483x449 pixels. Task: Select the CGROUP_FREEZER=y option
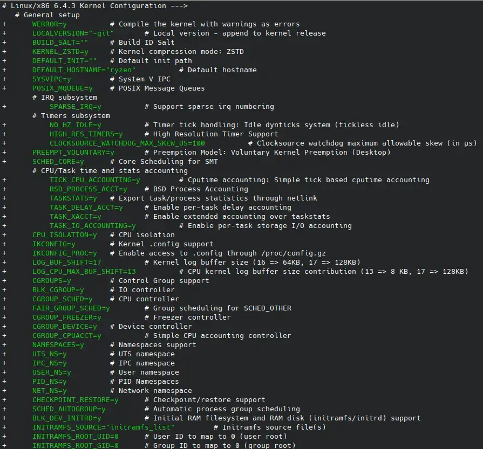(x=66, y=317)
